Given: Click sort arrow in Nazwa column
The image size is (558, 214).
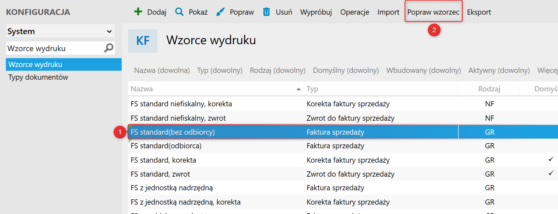Looking at the screenshot, I should pos(298,89).
